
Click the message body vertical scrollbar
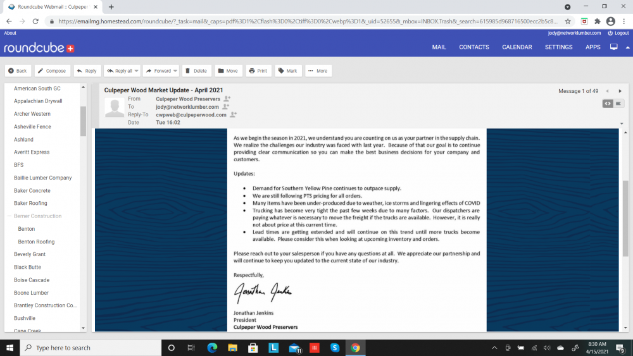[624, 221]
